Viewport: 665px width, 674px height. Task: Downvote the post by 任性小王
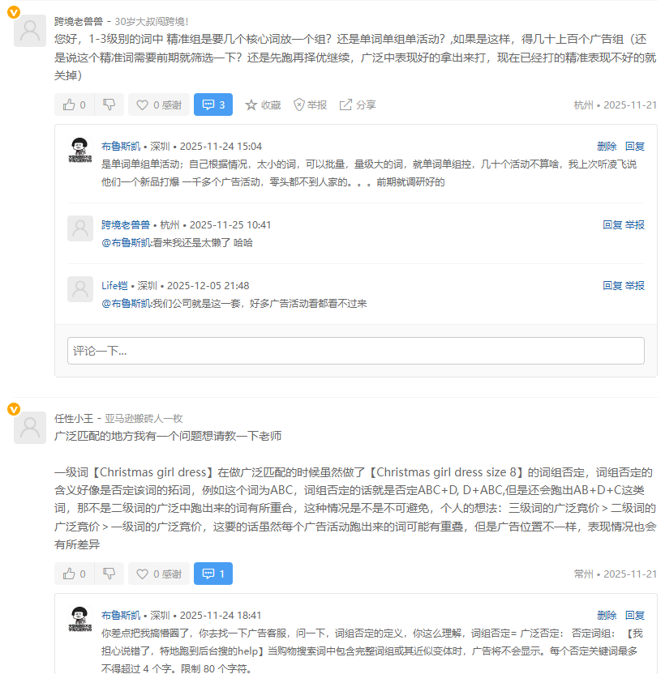(109, 574)
